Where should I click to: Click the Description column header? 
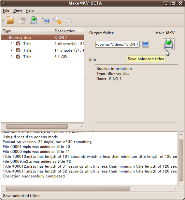[x=68, y=31]
